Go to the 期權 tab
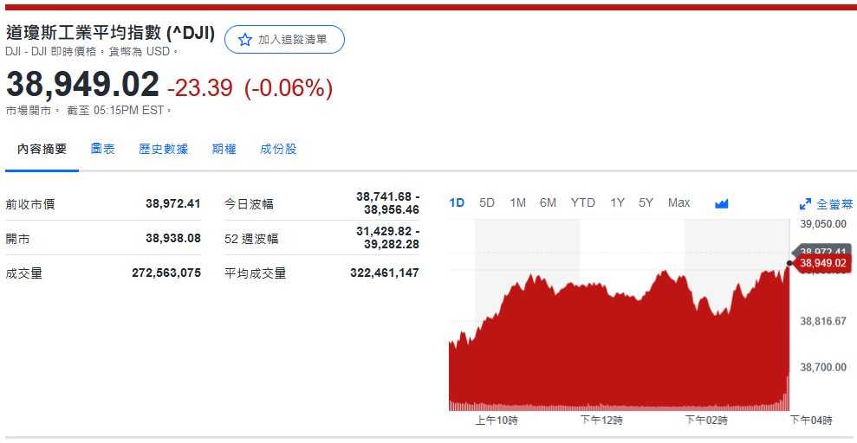857x443 pixels. (x=224, y=149)
